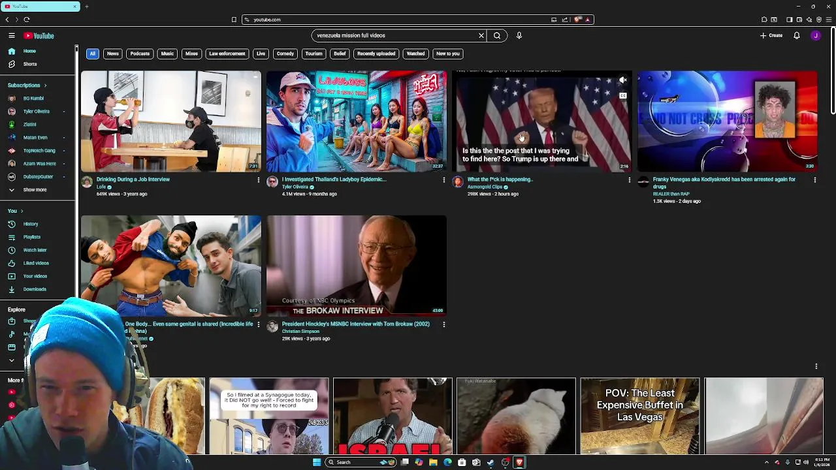The height and width of the screenshot is (470, 836).
Task: Open Least Expensive Buffet in Las Vegas short
Action: coord(640,416)
